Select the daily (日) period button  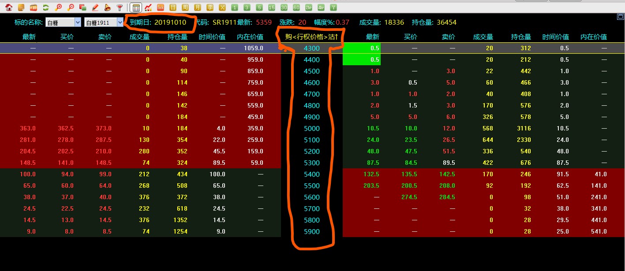[173, 7]
